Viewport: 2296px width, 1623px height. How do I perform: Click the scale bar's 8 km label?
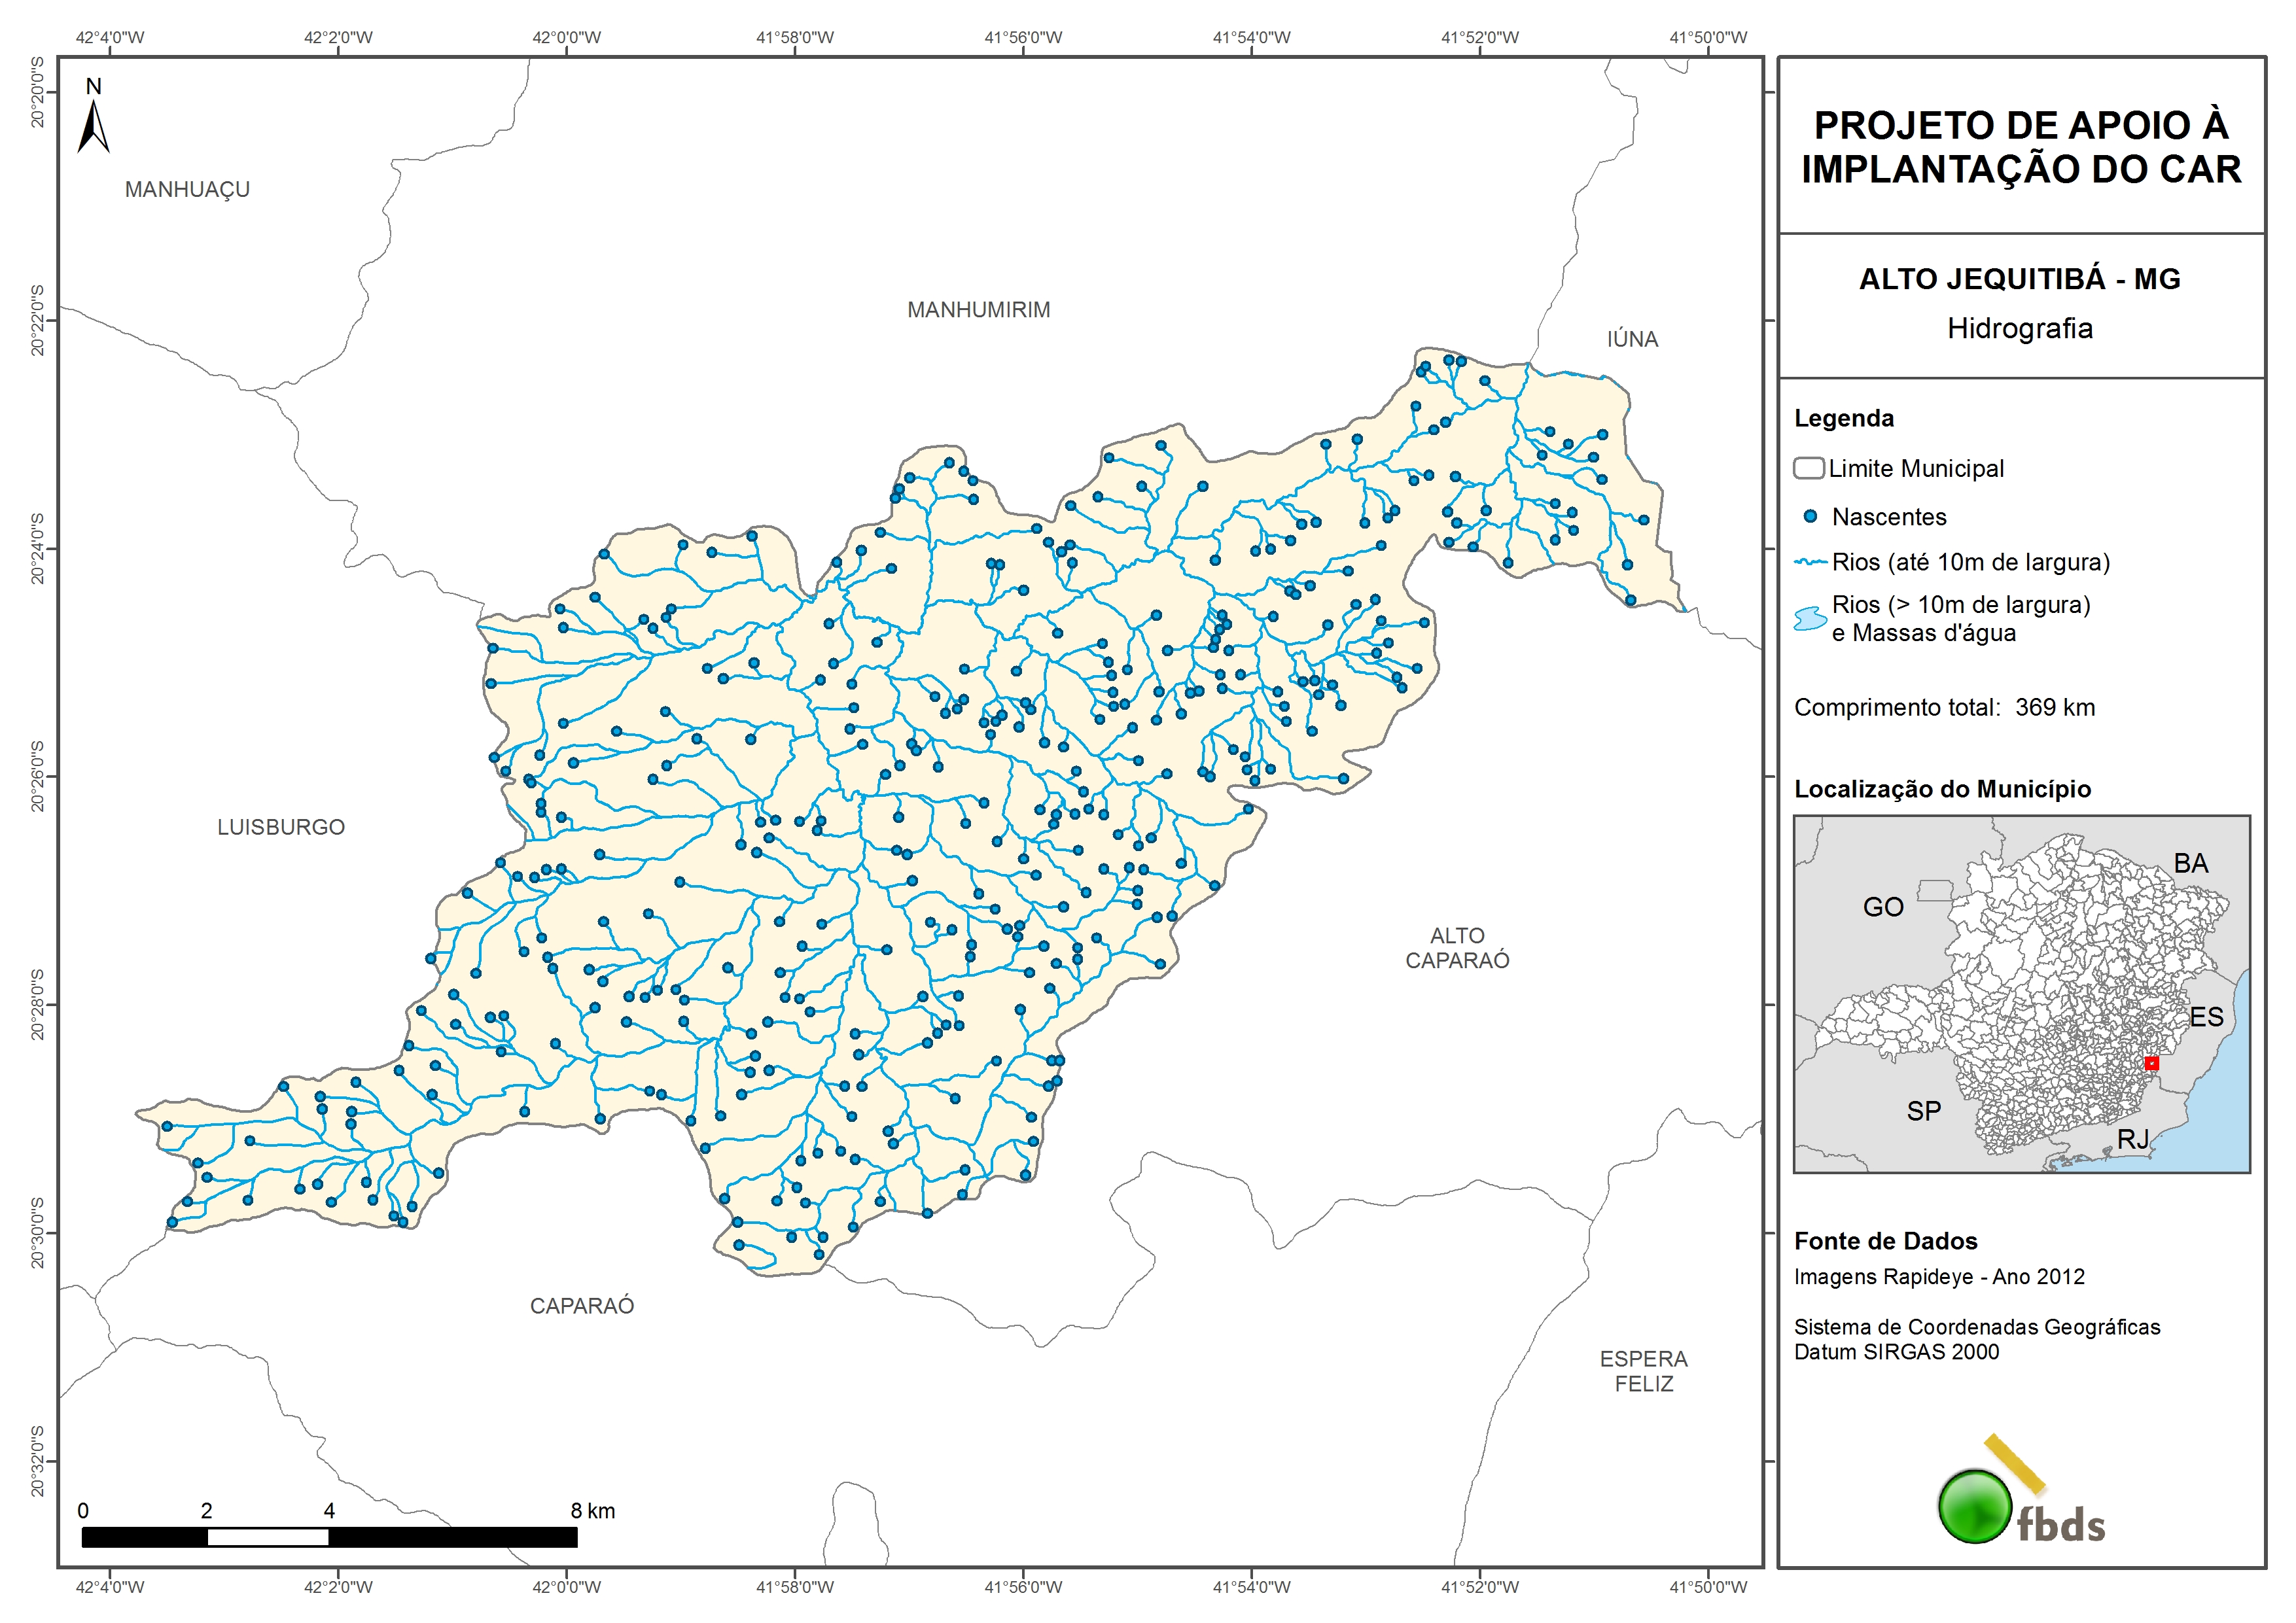coord(592,1511)
